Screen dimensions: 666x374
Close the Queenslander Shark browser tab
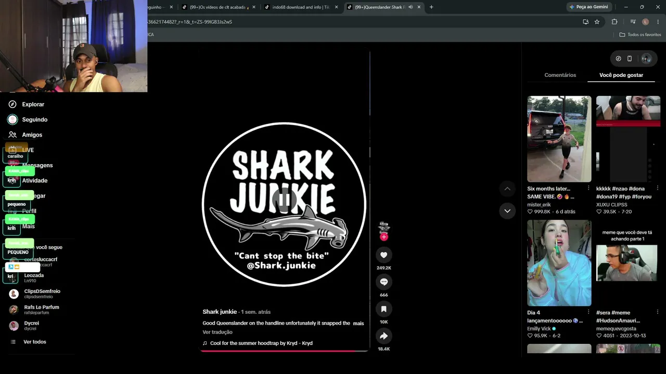pos(419,7)
